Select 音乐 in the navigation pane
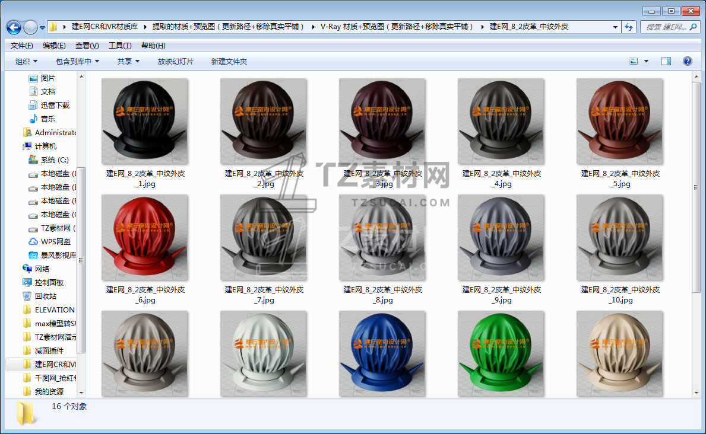 [42, 119]
